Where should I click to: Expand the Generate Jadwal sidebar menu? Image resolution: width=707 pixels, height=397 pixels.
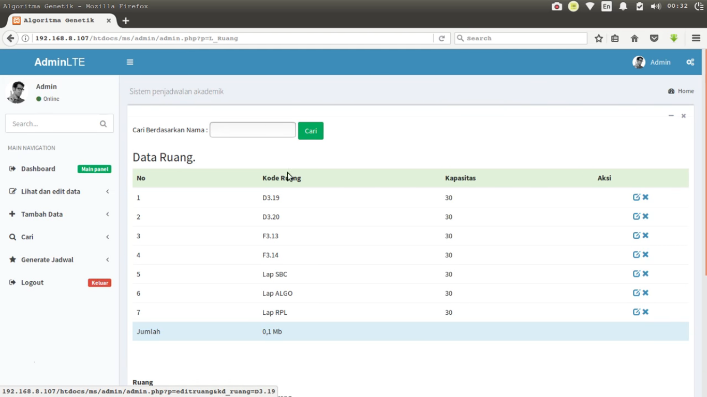47,259
